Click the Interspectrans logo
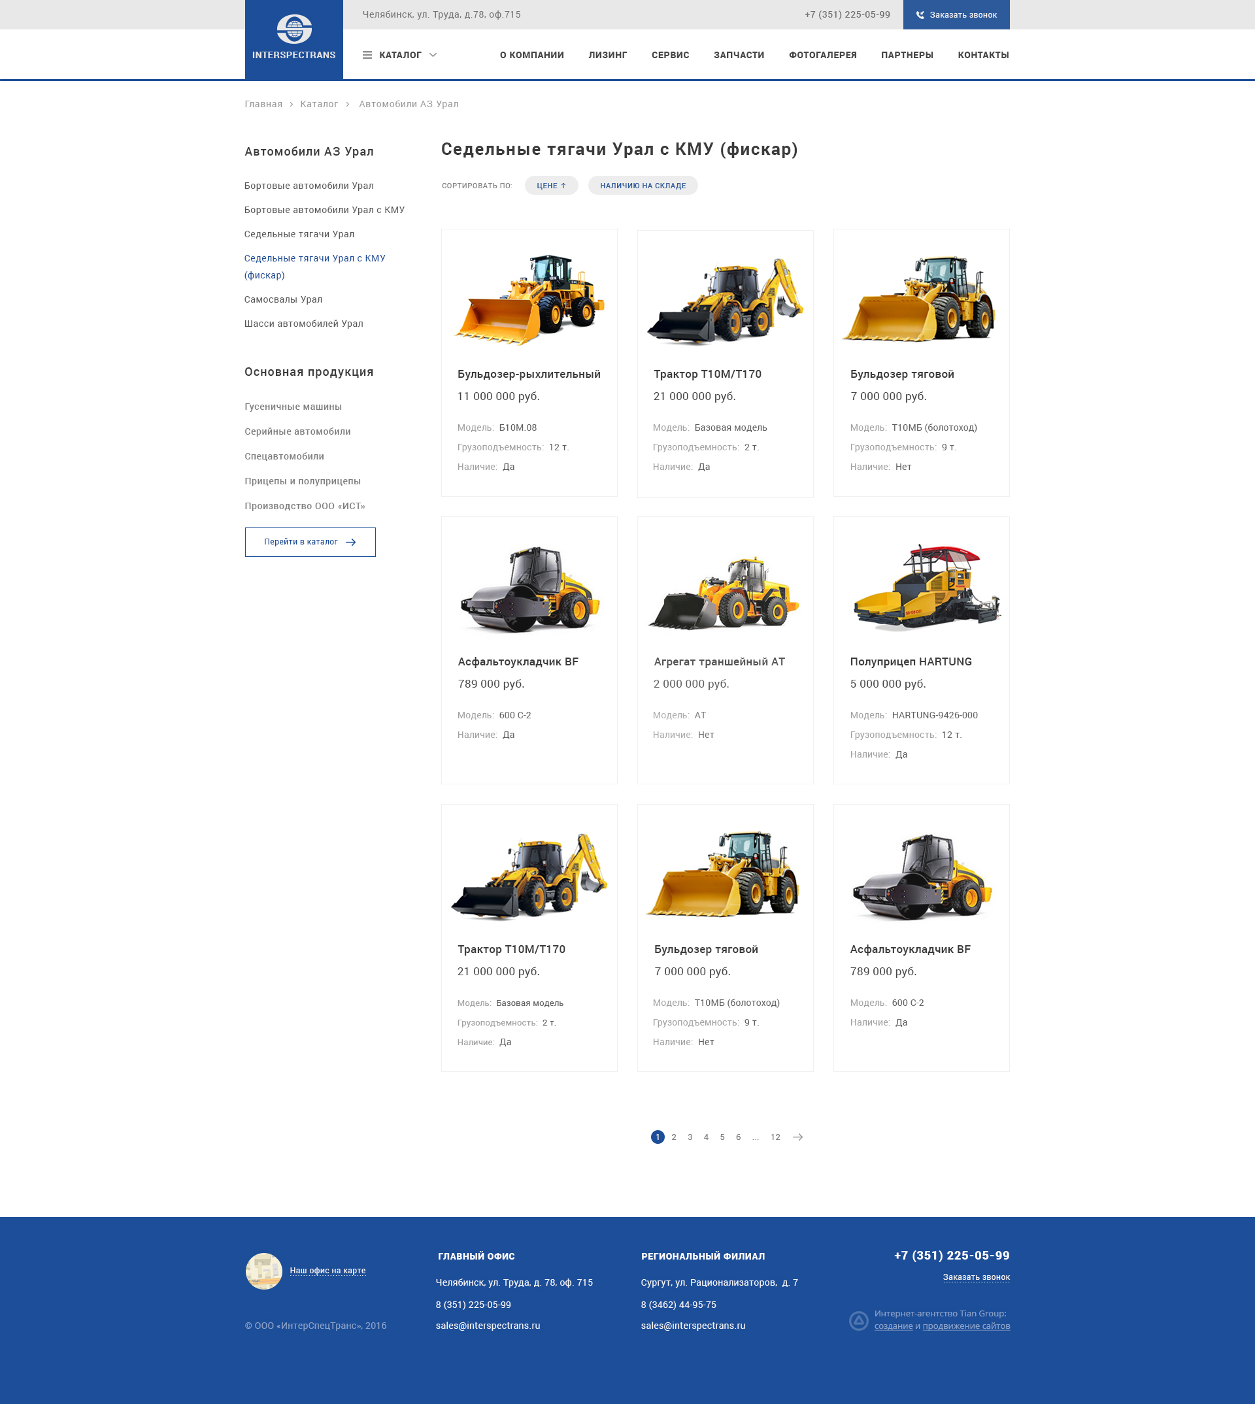Screen dimensions: 1255x1404 pos(293,39)
